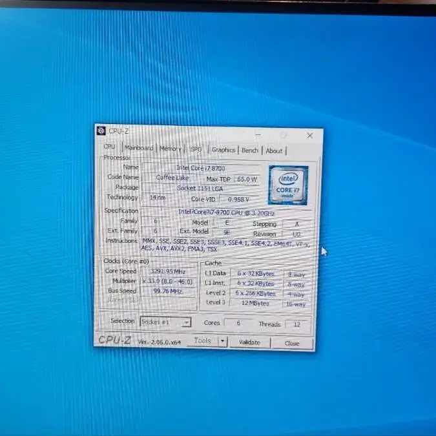
Task: Click the Core VID 0.968 V value
Action: coord(239,200)
